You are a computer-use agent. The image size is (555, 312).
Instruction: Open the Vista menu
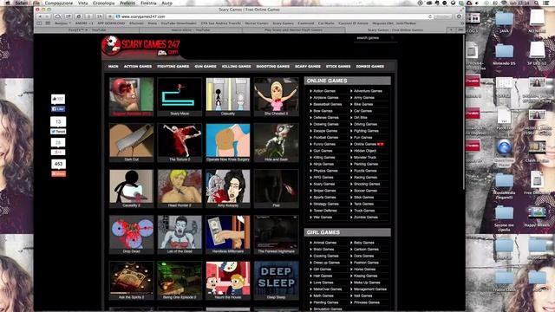pos(83,3)
